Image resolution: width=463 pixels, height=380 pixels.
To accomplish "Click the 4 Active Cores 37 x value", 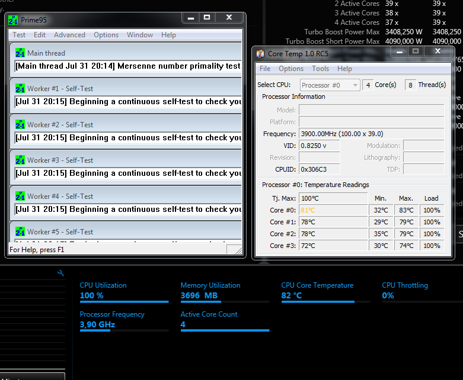I will (x=392, y=22).
